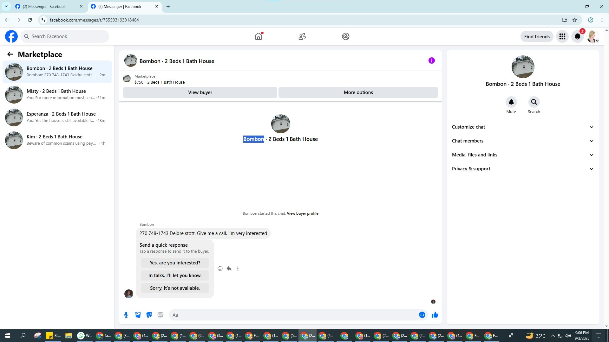609x342 pixels.
Task: Open a new browser tab
Action: [x=168, y=6]
